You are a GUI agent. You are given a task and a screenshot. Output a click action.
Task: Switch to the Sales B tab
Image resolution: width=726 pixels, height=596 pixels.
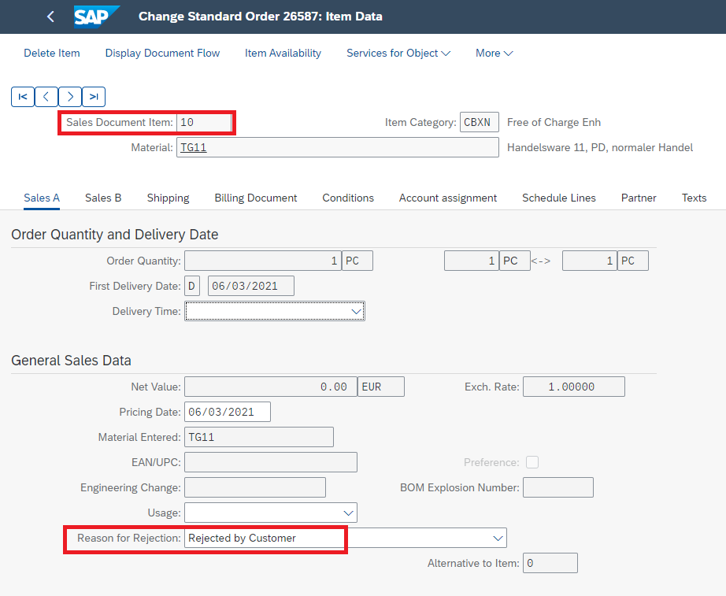[103, 198]
